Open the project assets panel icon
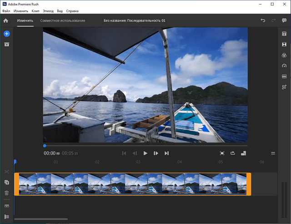The image size is (291, 224). pyautogui.click(x=6, y=44)
